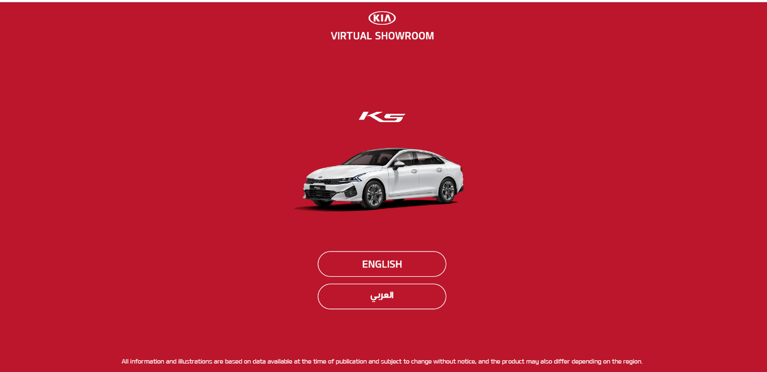Click the car's front door
This screenshot has width=767, height=372.
[x=403, y=179]
